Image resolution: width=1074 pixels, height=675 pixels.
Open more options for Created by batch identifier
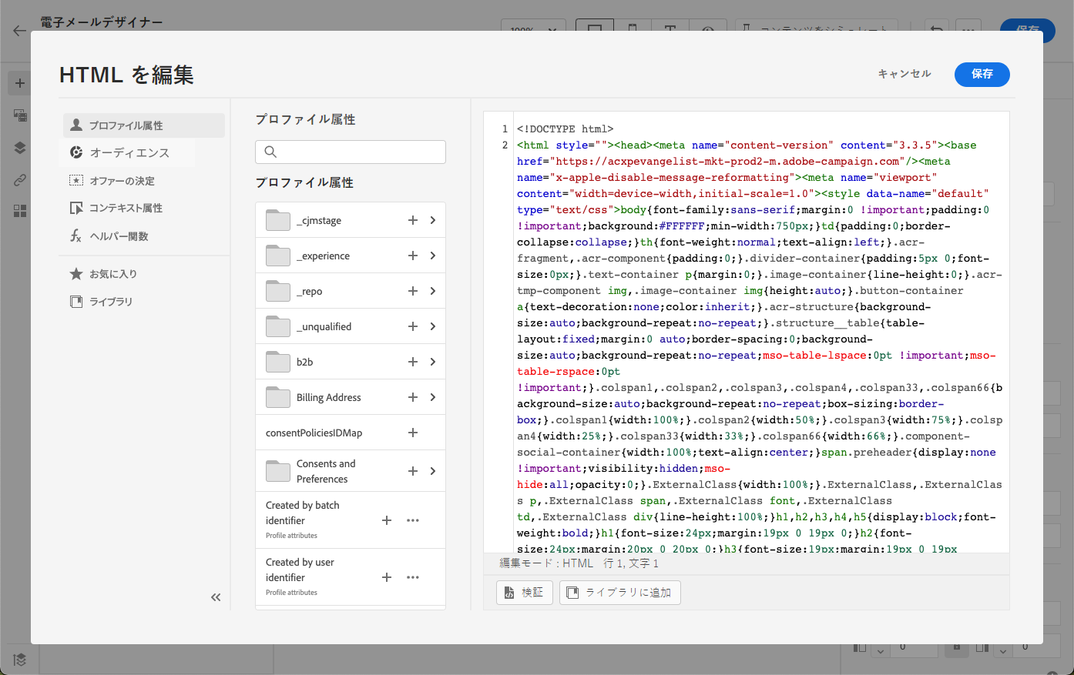[413, 520]
